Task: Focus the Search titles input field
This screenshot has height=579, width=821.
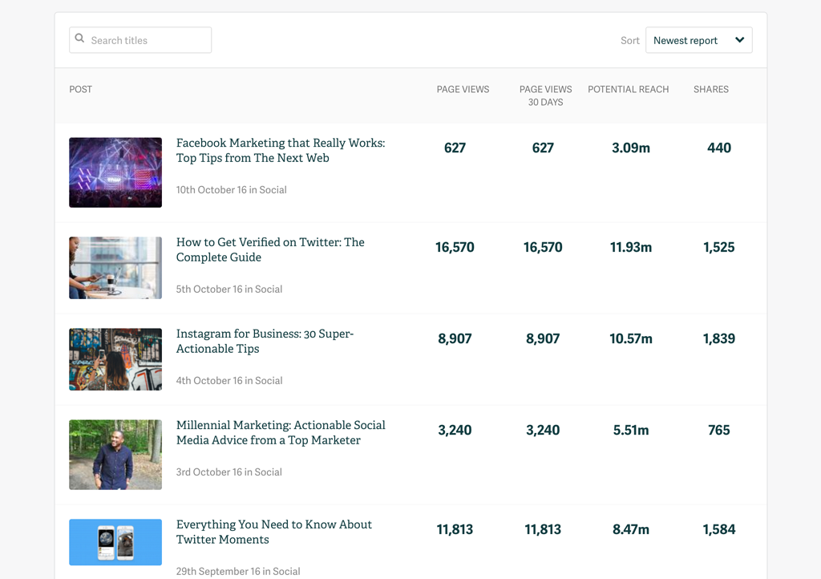Action: (x=148, y=40)
